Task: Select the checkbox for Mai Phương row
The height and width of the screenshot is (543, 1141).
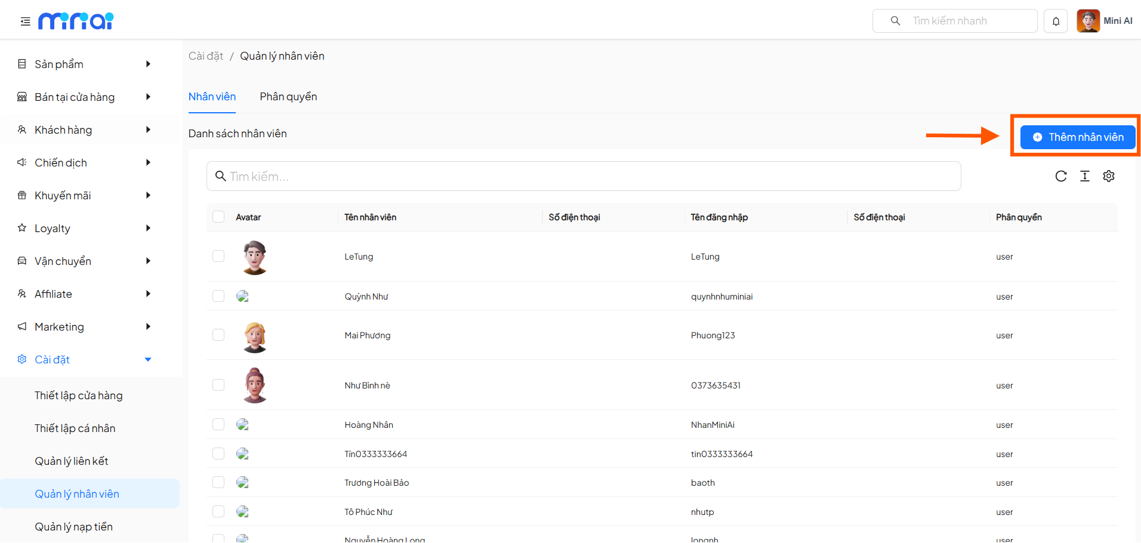Action: [x=218, y=335]
